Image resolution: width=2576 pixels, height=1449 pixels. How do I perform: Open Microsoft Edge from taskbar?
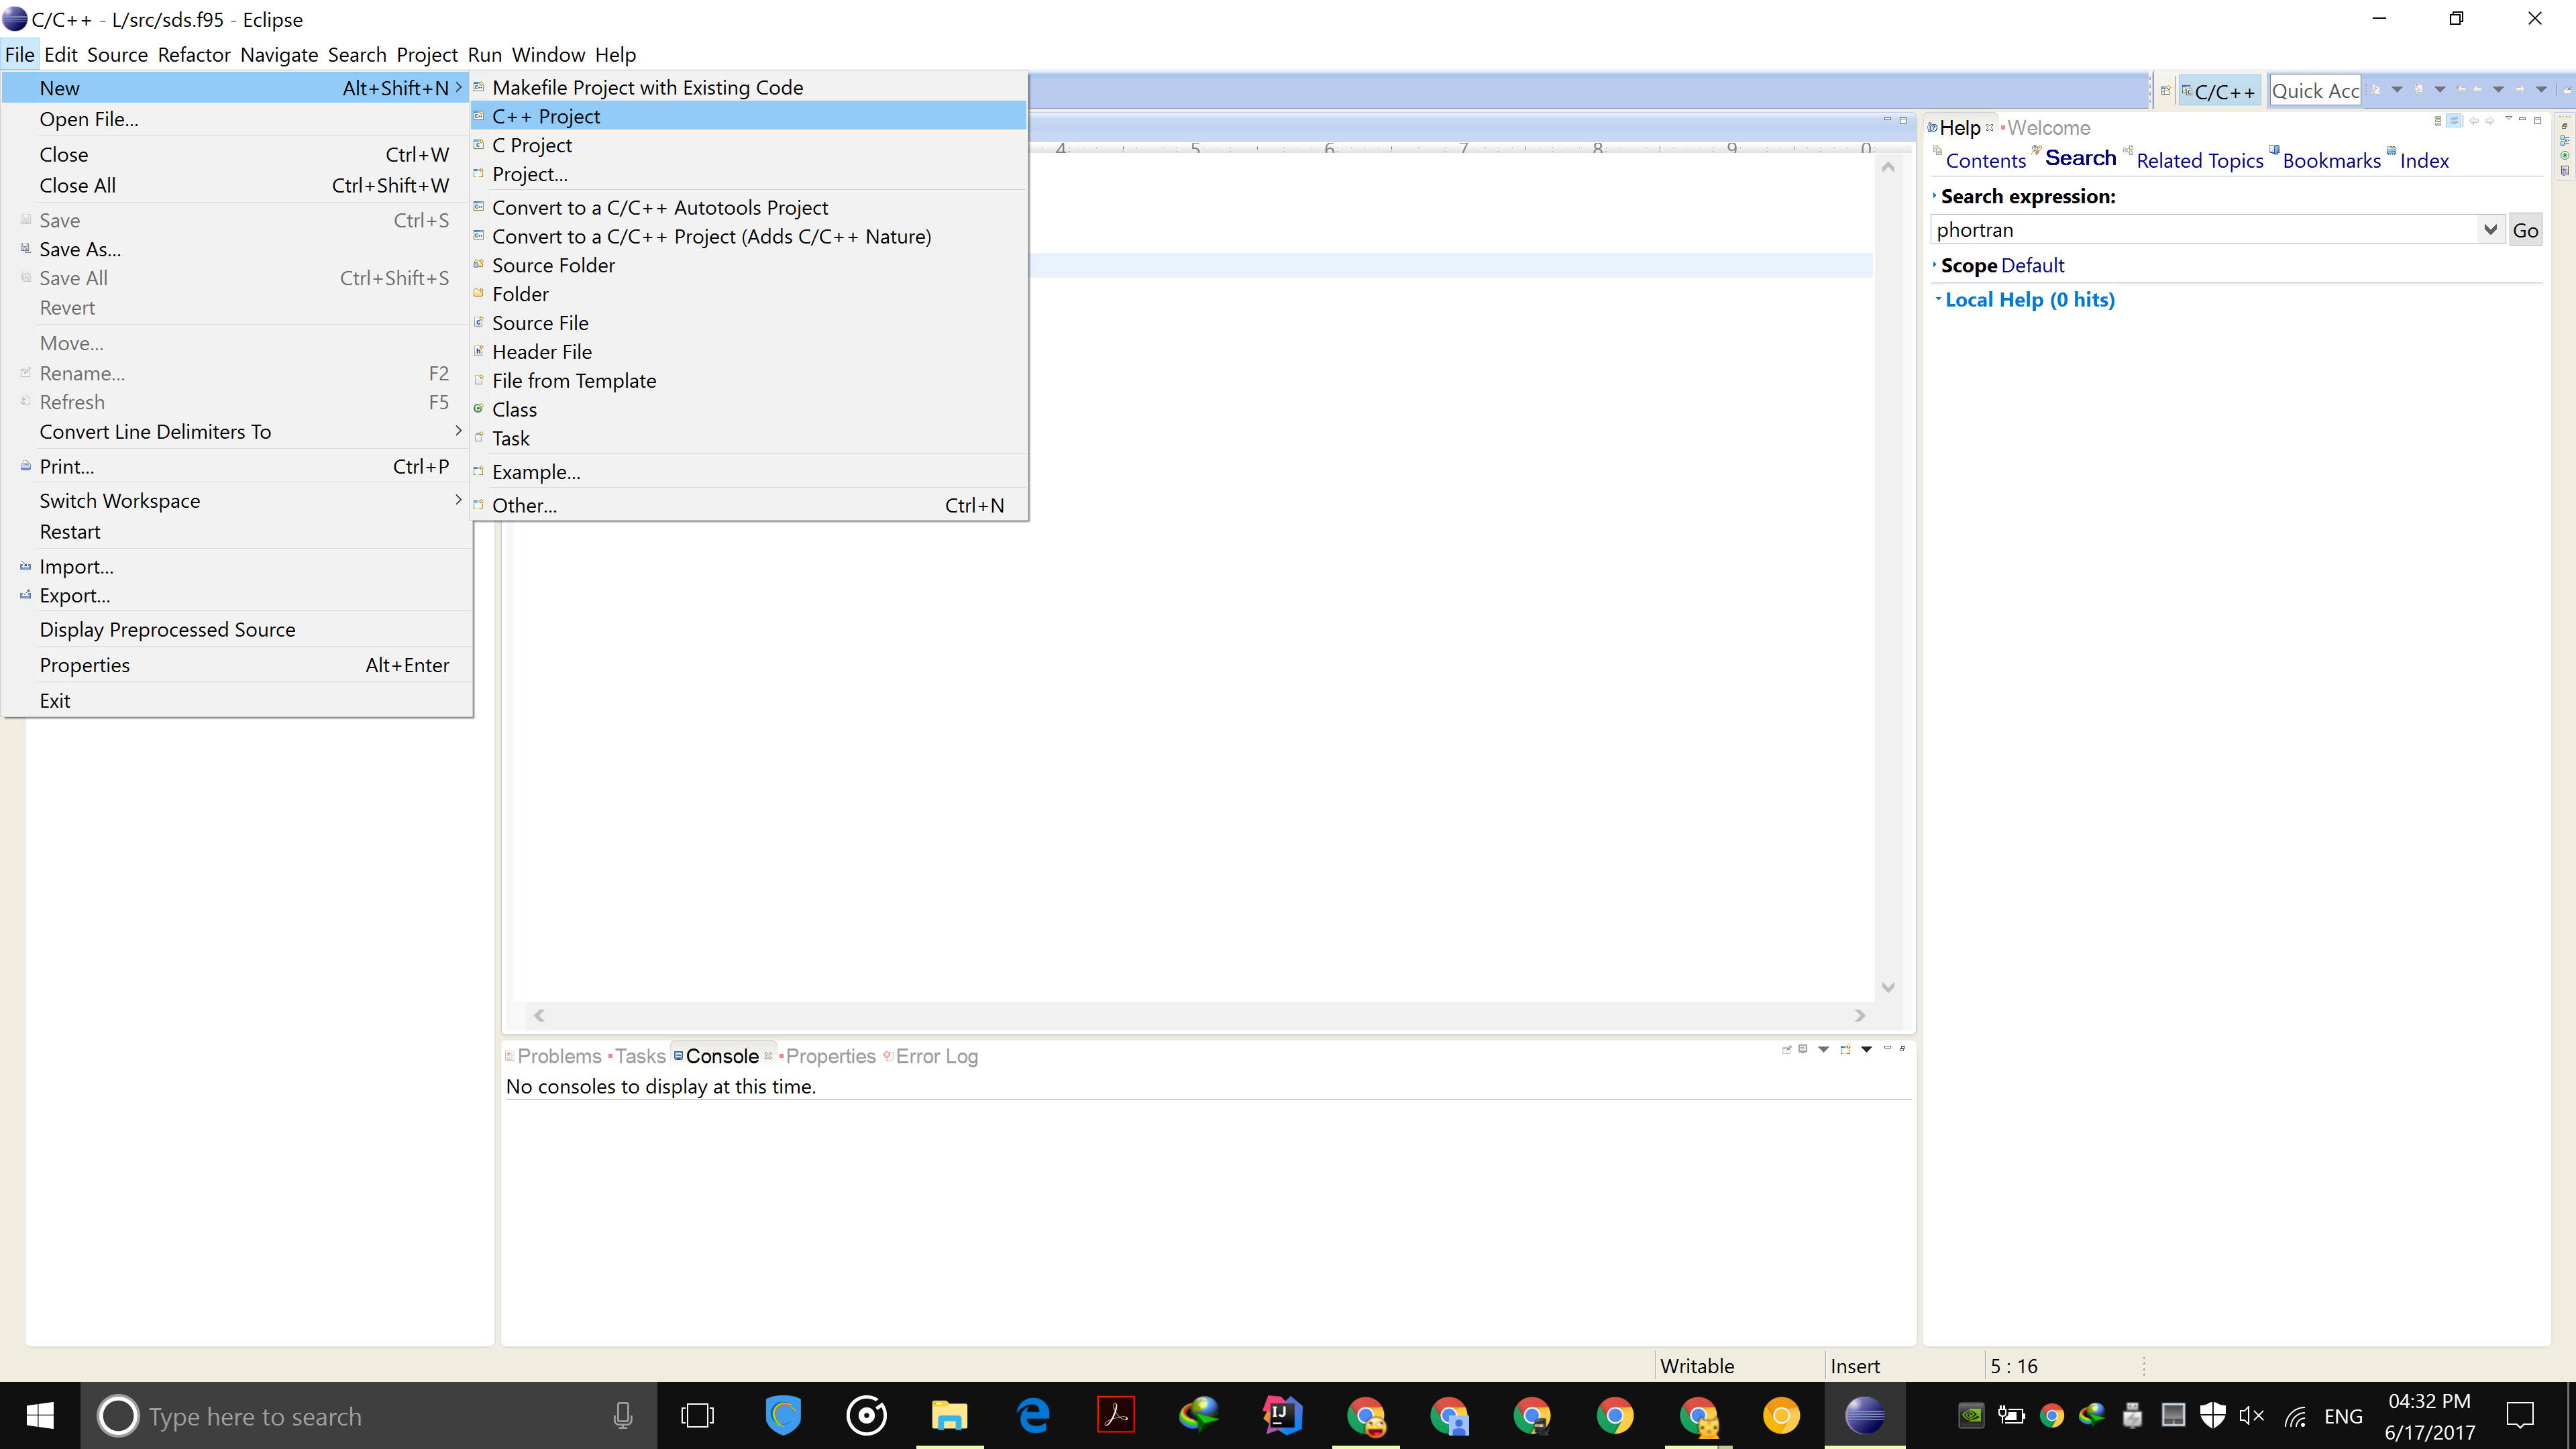tap(1033, 1415)
